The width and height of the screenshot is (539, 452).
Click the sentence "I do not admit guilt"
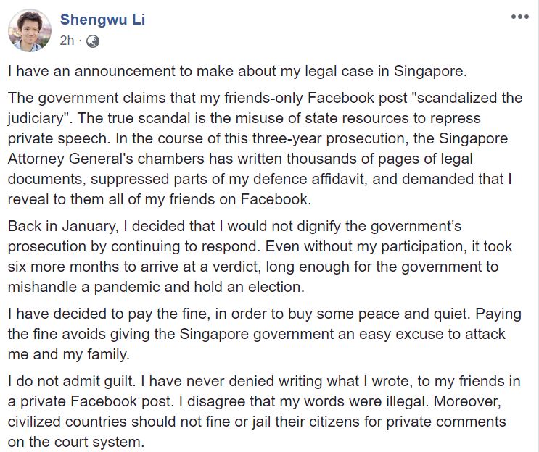pos(73,384)
